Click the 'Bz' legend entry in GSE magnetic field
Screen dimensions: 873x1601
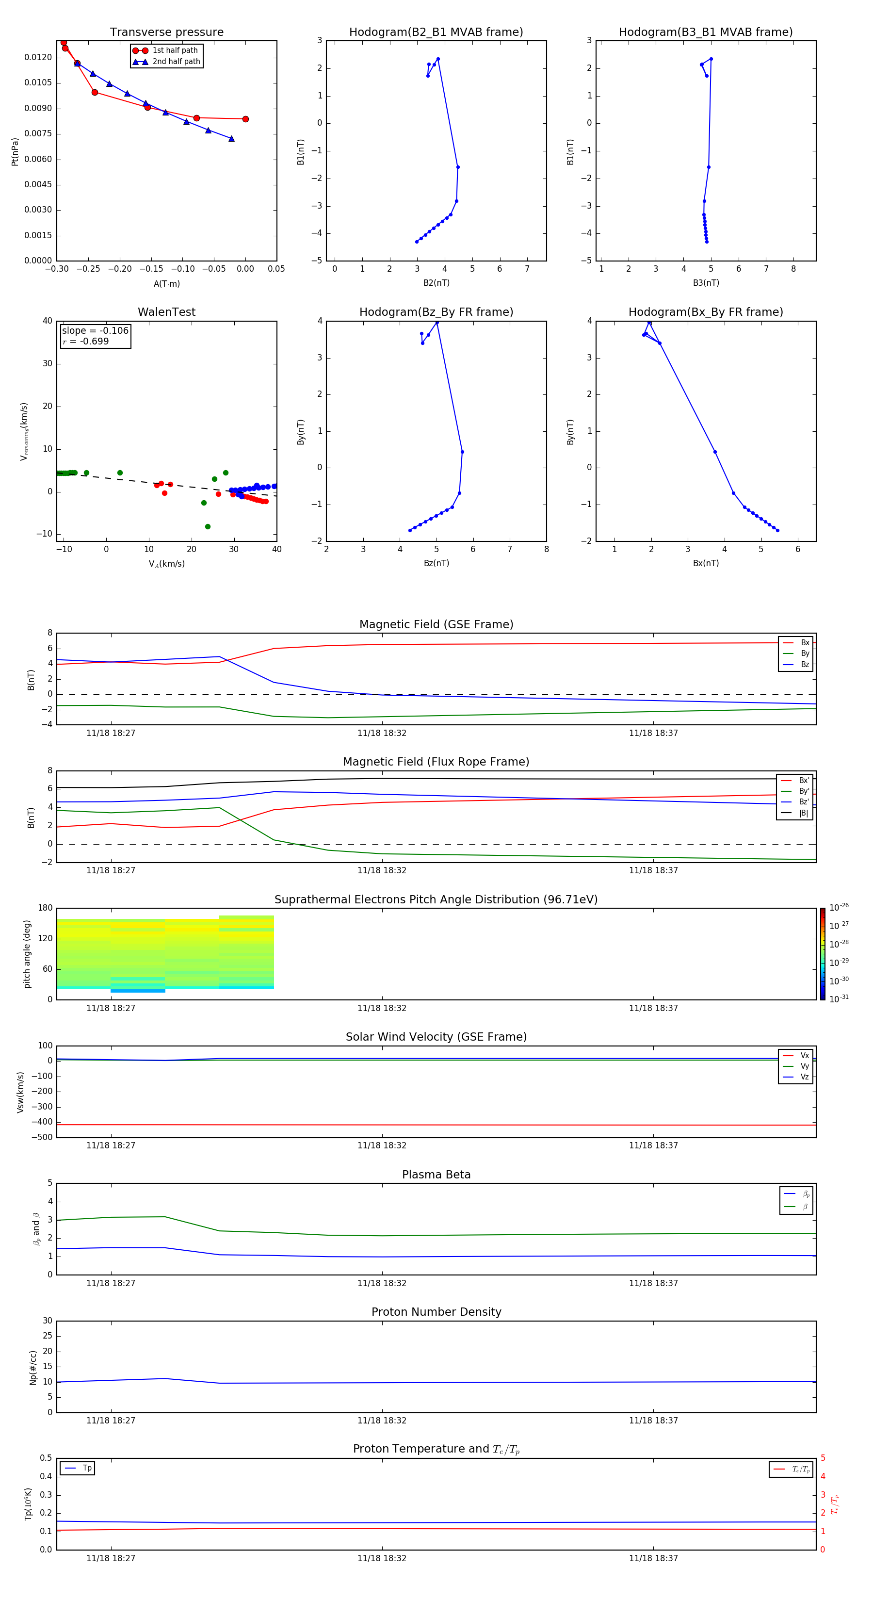pos(796,664)
